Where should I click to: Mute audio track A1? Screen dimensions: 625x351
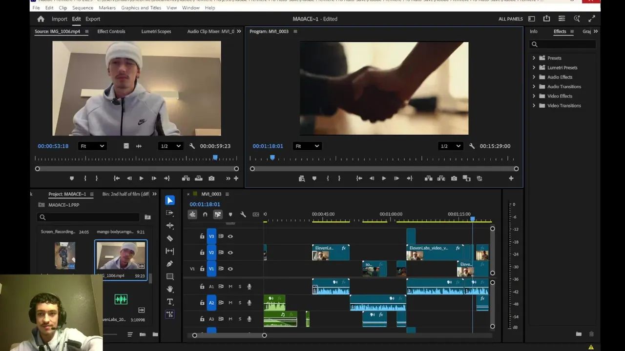[x=230, y=287]
